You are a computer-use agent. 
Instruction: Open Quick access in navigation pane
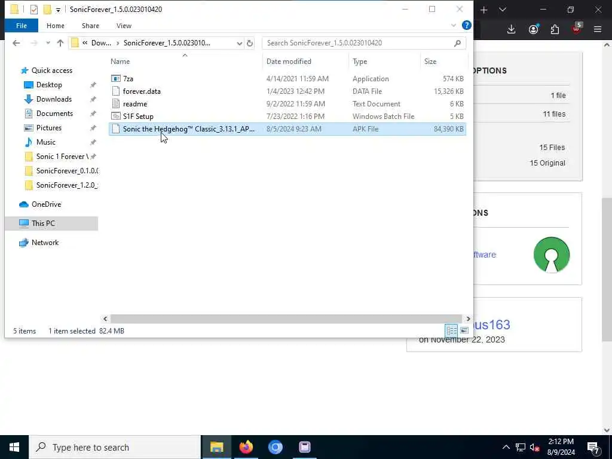tap(51, 71)
